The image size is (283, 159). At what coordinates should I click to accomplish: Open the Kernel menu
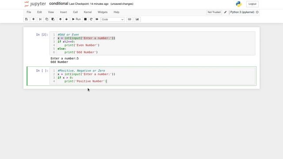click(88, 12)
